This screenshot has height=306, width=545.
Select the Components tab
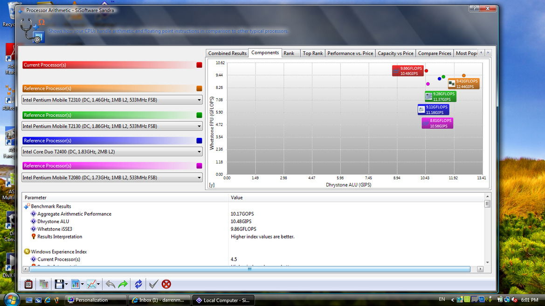point(265,53)
